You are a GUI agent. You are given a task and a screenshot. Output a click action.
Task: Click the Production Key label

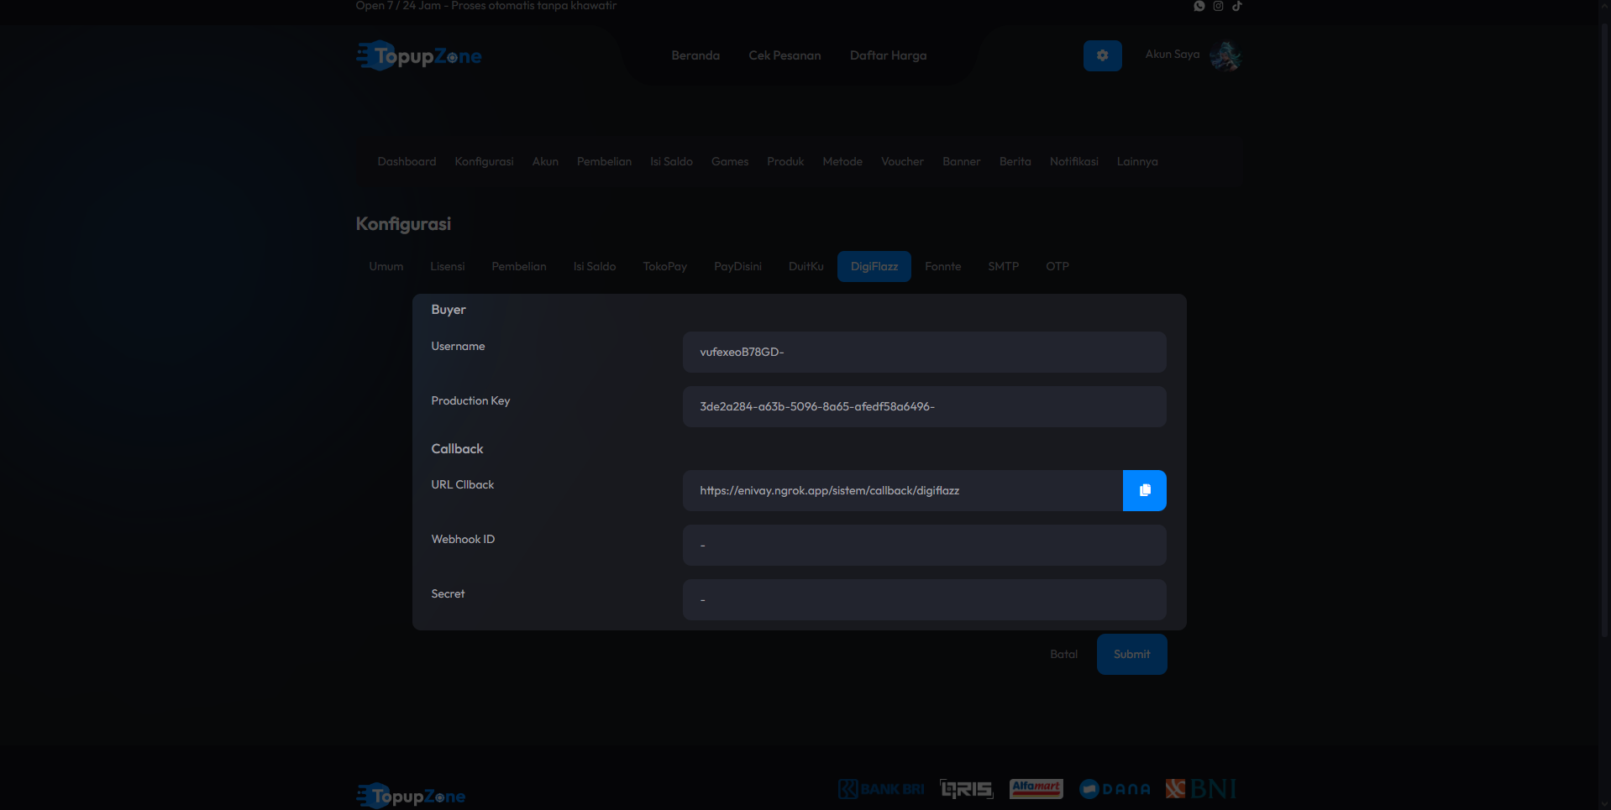[x=470, y=400]
